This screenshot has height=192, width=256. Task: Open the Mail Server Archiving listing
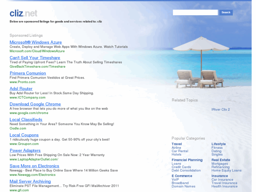point(30,181)
